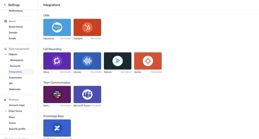Click the Avoma name label
The width and height of the screenshot is (259, 139).
pyautogui.click(x=138, y=72)
